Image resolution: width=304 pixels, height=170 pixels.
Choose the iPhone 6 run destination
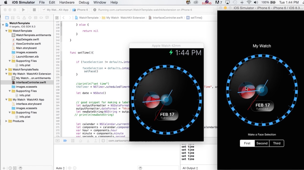tap(80, 10)
